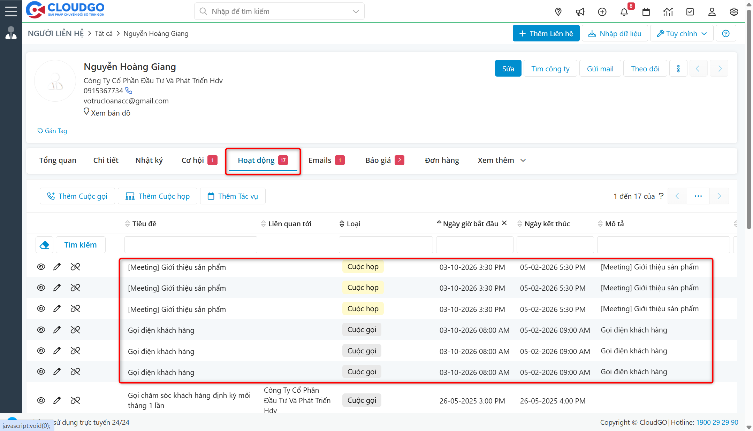Open the chart analytics icon
Image resolution: width=753 pixels, height=431 pixels.
(668, 12)
